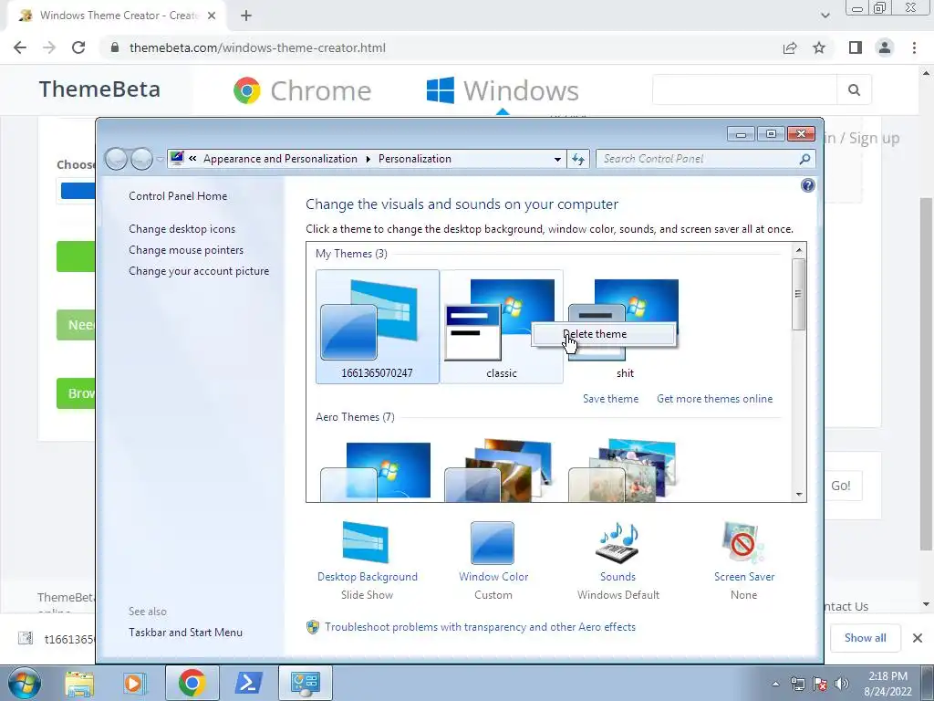Open PowerShell from taskbar
The width and height of the screenshot is (934, 701).
click(x=248, y=683)
